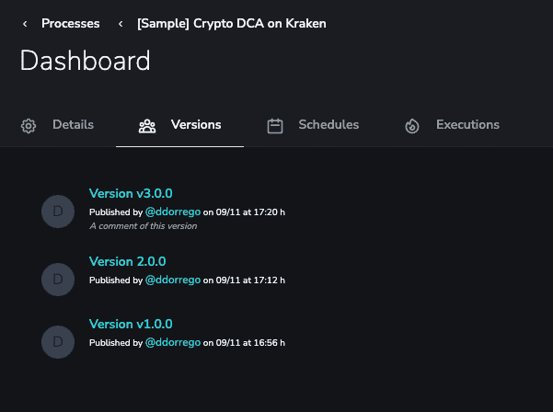Open the Version v3.0.0 link
The image size is (553, 412).
131,193
